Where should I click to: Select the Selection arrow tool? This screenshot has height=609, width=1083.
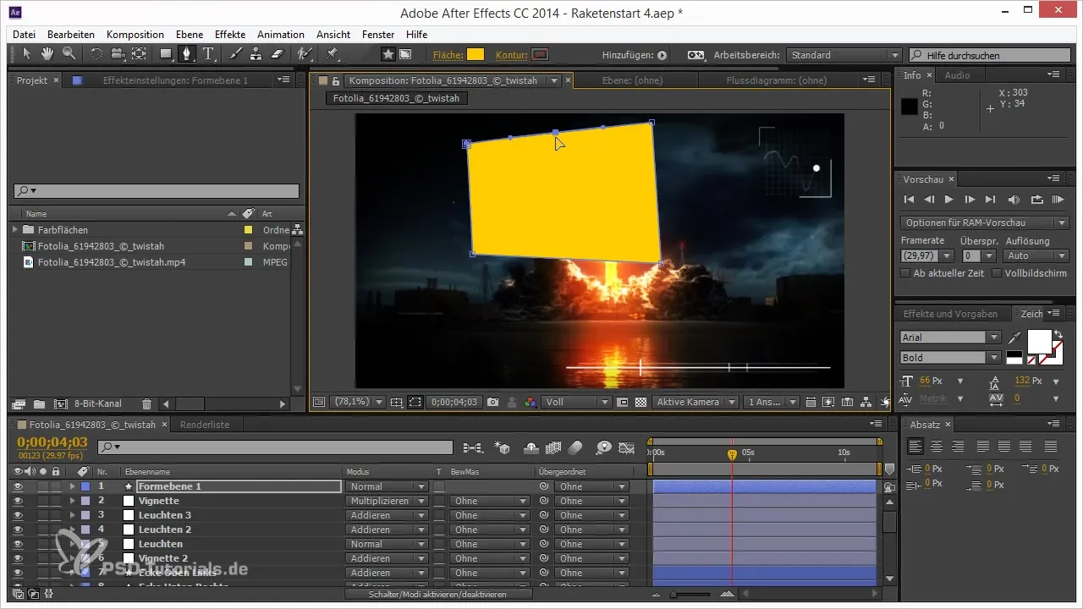click(28, 54)
